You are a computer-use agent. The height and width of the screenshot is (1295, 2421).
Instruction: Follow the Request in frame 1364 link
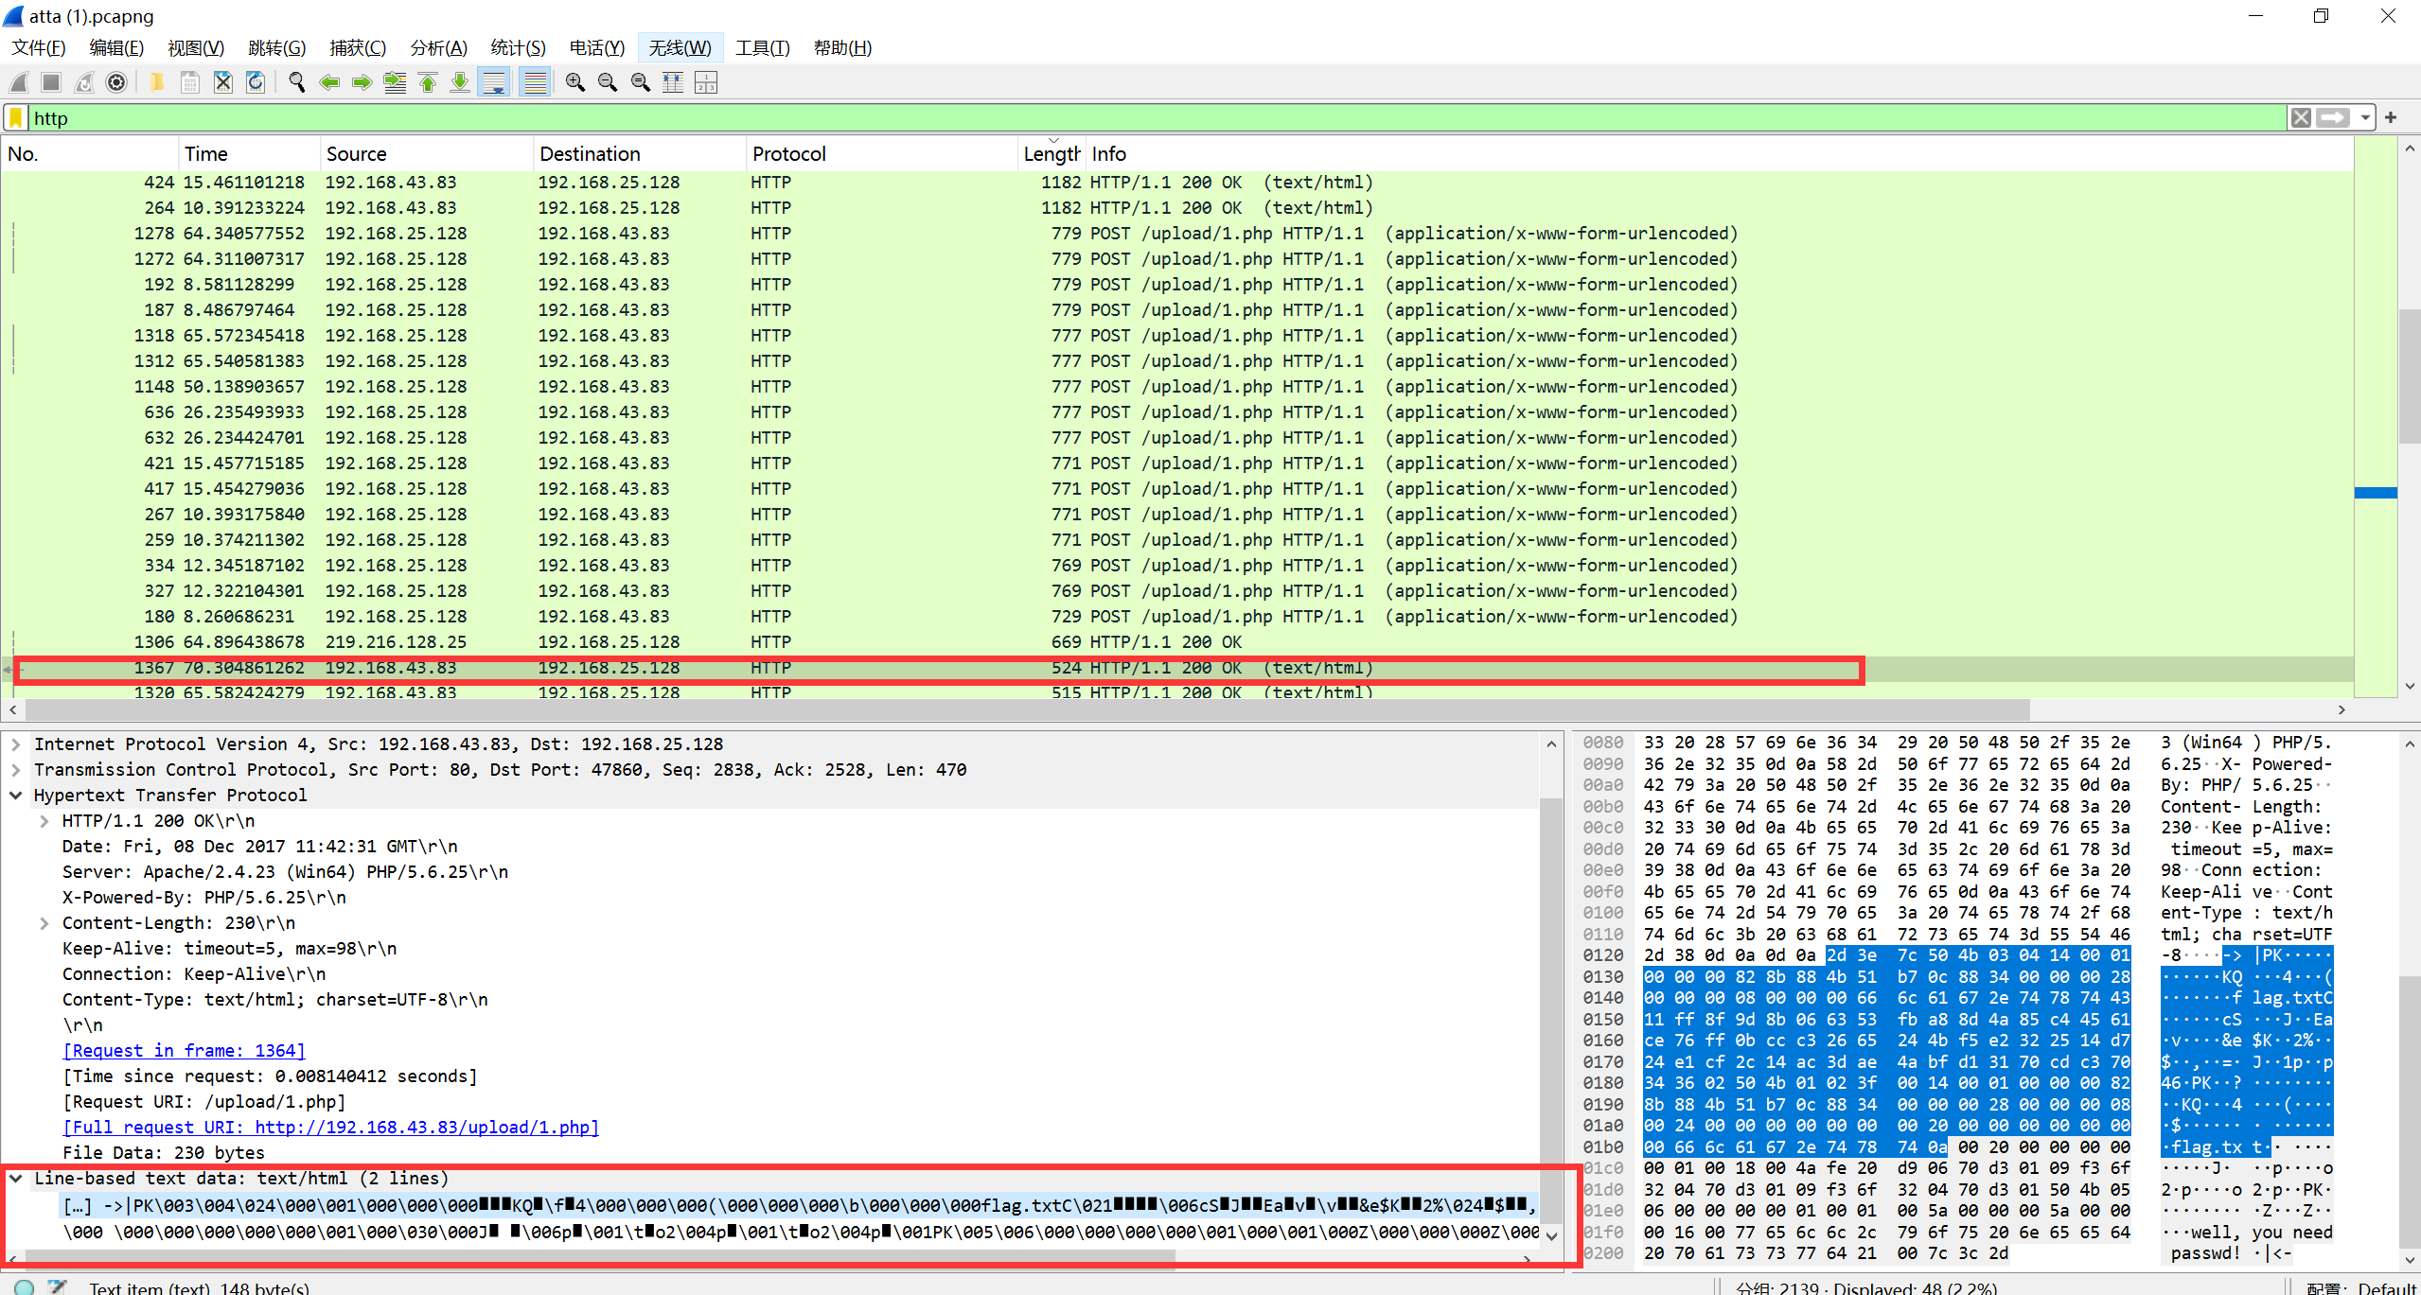coord(184,1051)
